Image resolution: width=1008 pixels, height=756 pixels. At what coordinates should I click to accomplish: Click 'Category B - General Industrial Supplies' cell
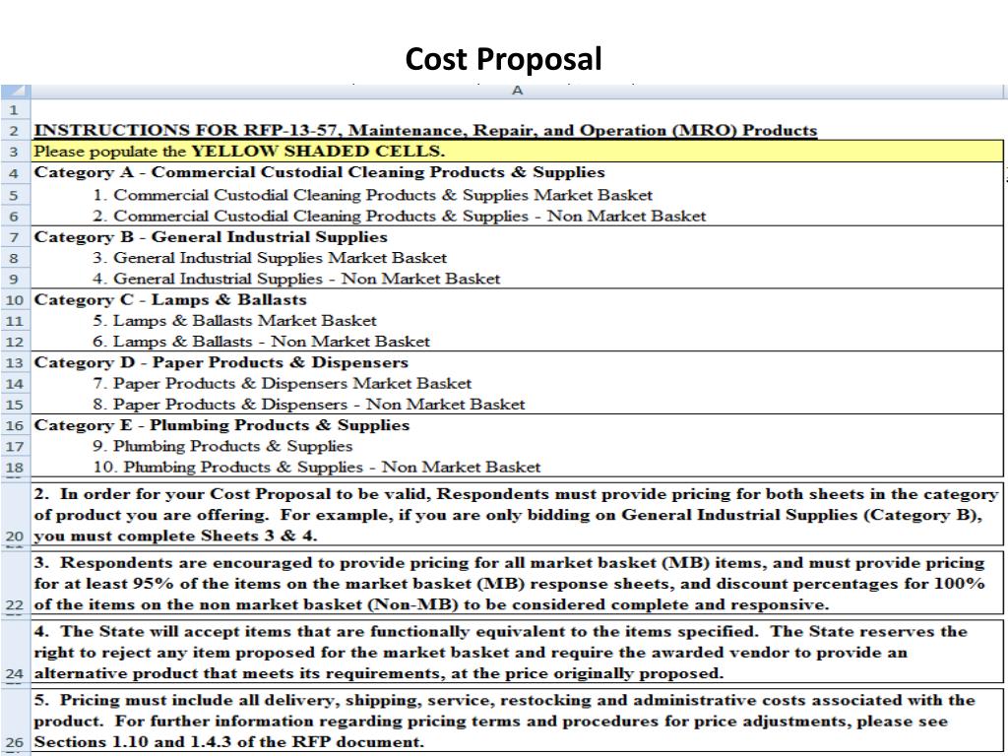517,236
